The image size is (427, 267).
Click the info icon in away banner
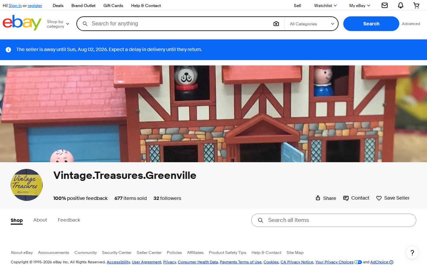8,50
